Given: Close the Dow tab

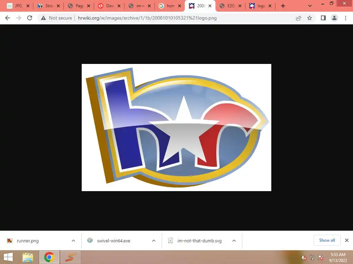Looking at the screenshot, I should [x=119, y=6].
